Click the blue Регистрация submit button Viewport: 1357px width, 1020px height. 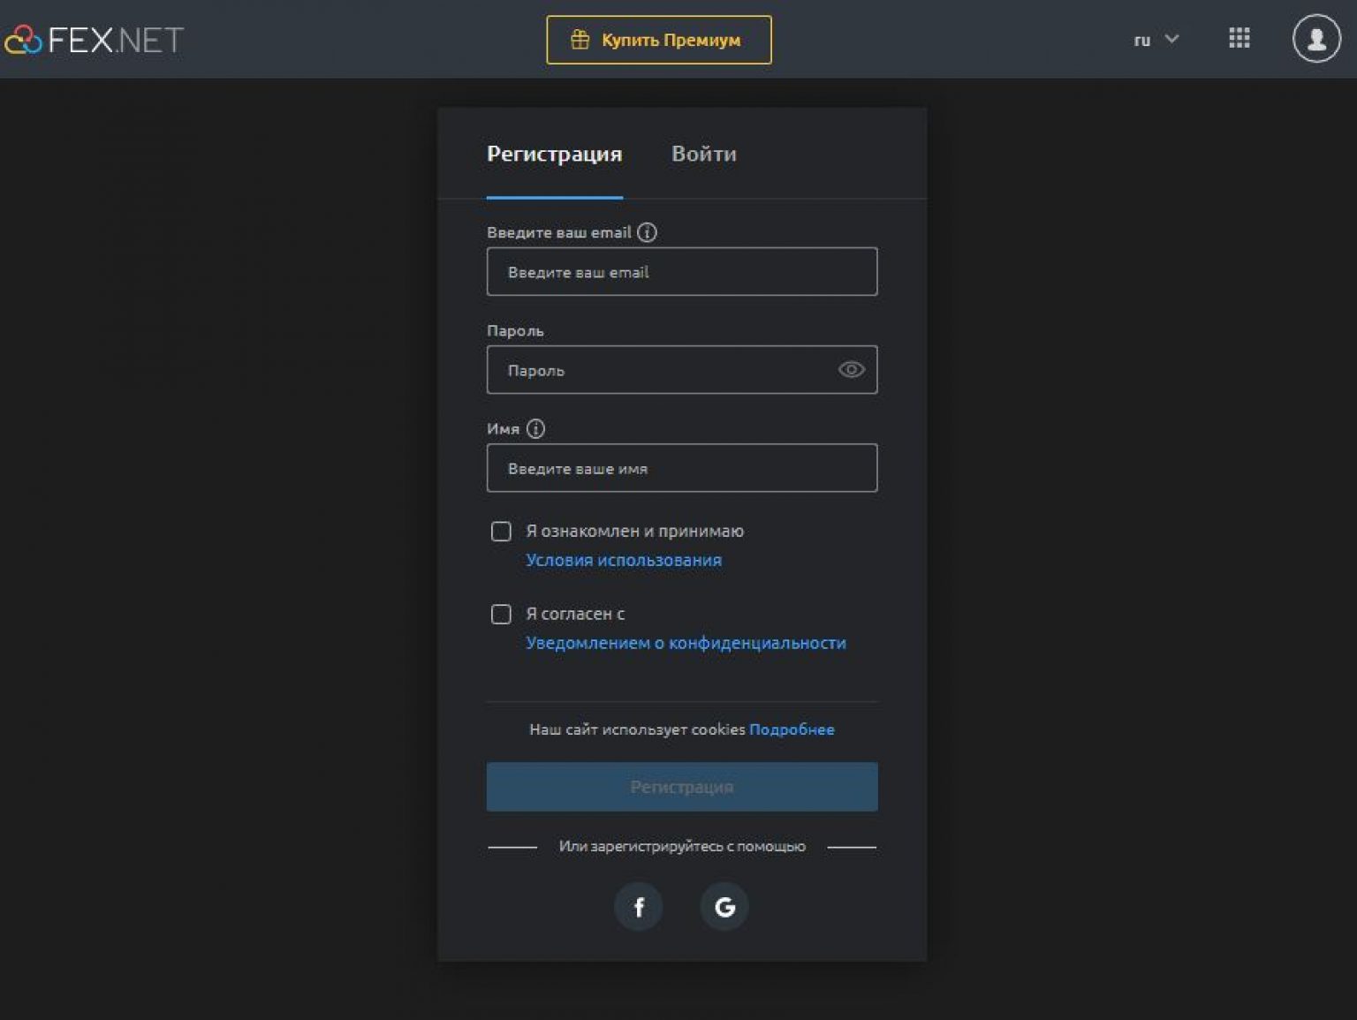coord(682,787)
